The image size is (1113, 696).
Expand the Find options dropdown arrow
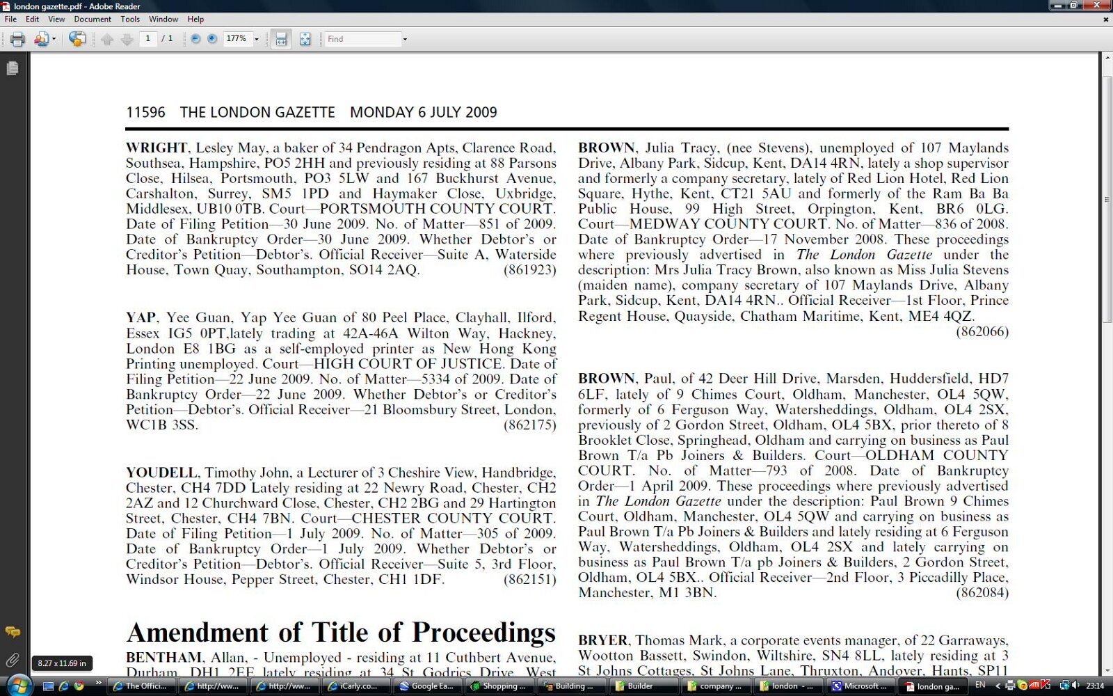405,39
